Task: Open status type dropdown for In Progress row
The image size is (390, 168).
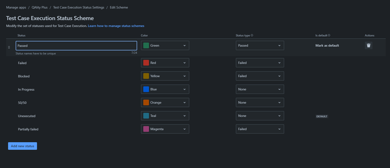Action: (x=260, y=89)
